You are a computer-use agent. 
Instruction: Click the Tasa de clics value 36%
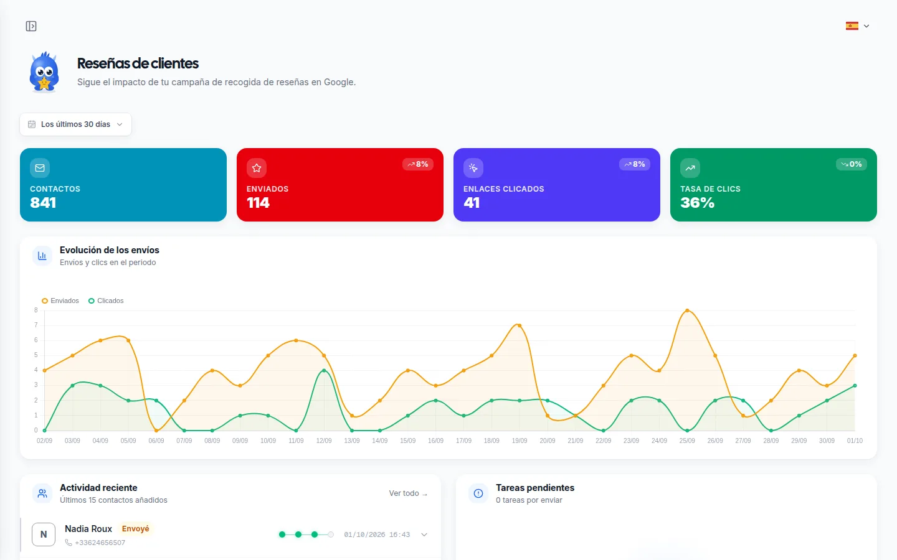point(697,203)
